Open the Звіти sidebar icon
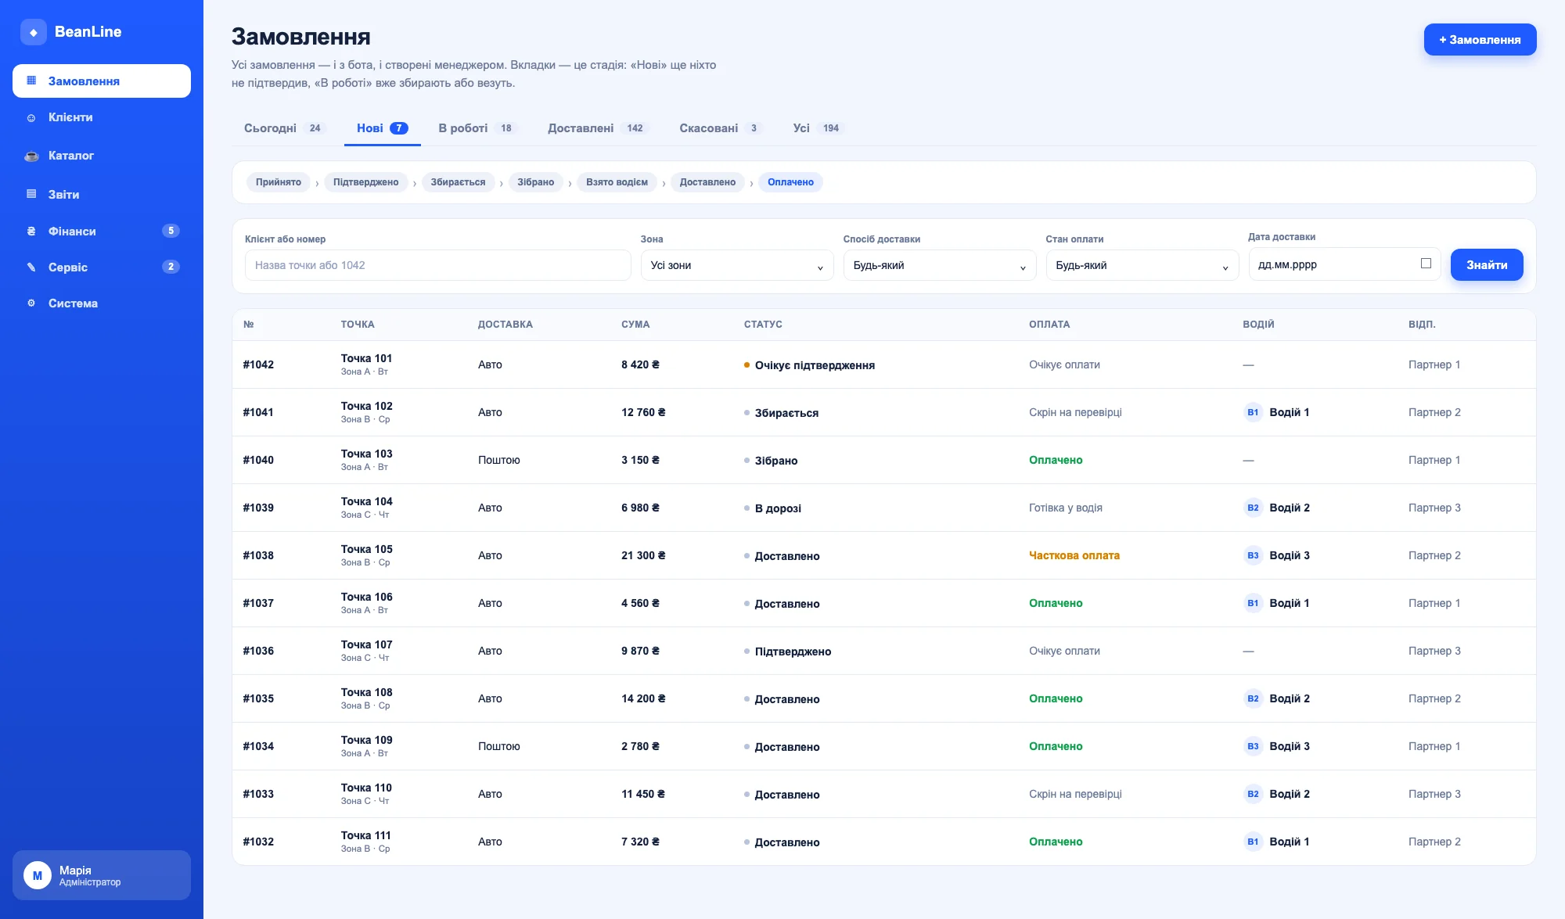The image size is (1565, 919). pos(31,194)
